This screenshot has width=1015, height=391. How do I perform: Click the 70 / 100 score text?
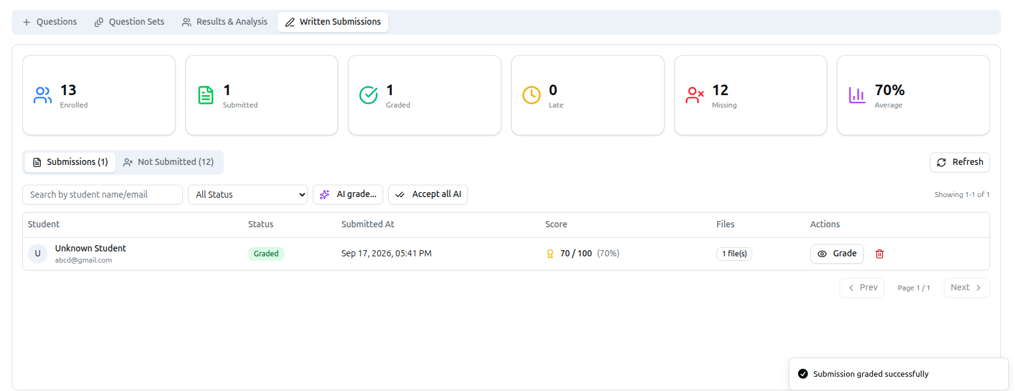point(576,253)
